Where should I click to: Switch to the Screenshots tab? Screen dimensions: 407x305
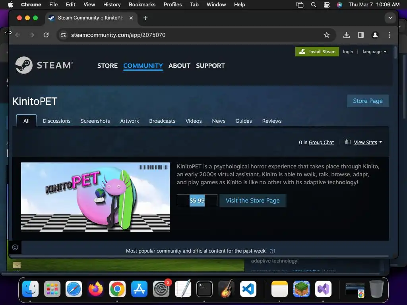[x=95, y=121]
